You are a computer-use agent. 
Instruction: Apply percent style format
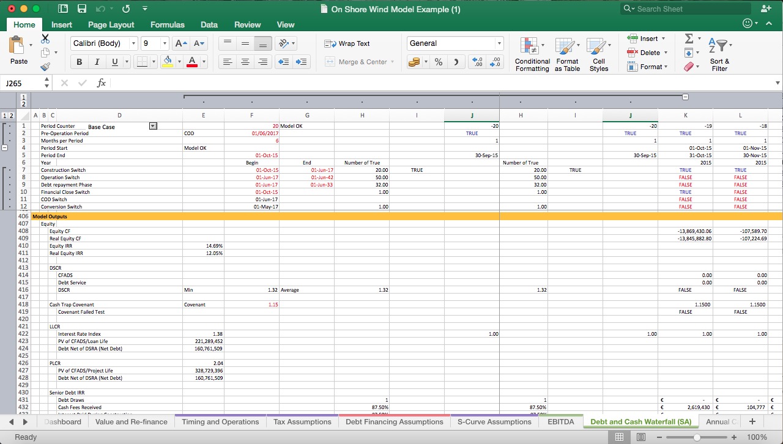click(x=439, y=62)
